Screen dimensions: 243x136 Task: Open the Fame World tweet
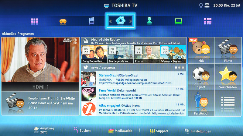click(x=134, y=94)
